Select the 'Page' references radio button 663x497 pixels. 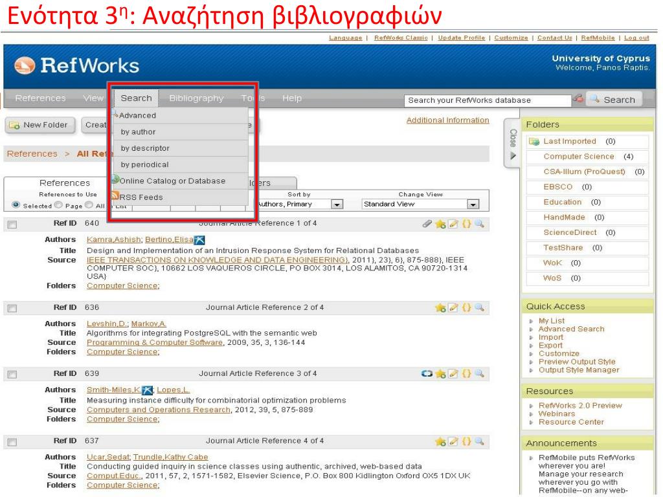tap(58, 205)
